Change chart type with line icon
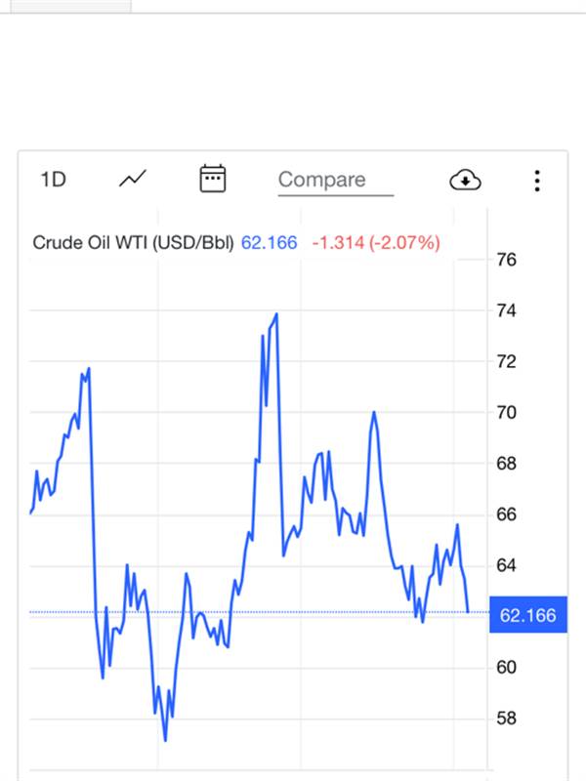Screen dimensions: 586x781 133,179
